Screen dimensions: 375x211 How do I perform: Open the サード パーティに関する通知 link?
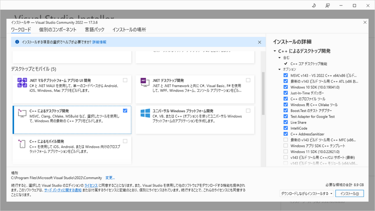(x=63, y=190)
